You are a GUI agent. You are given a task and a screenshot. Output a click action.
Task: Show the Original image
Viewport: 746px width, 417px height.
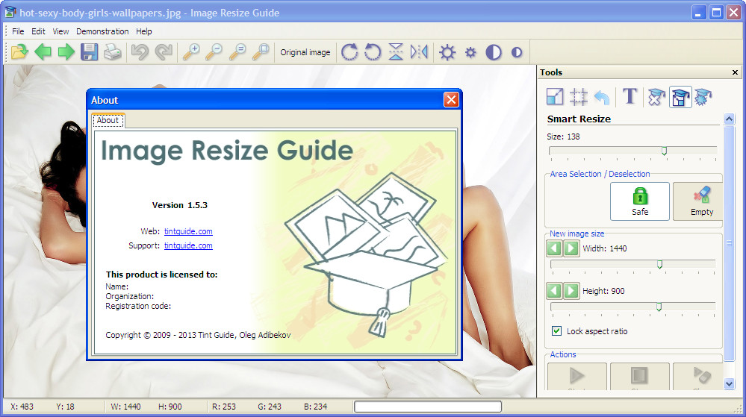305,52
